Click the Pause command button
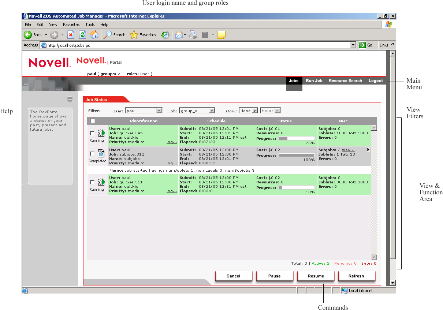The height and width of the screenshot is (310, 443). 275,276
